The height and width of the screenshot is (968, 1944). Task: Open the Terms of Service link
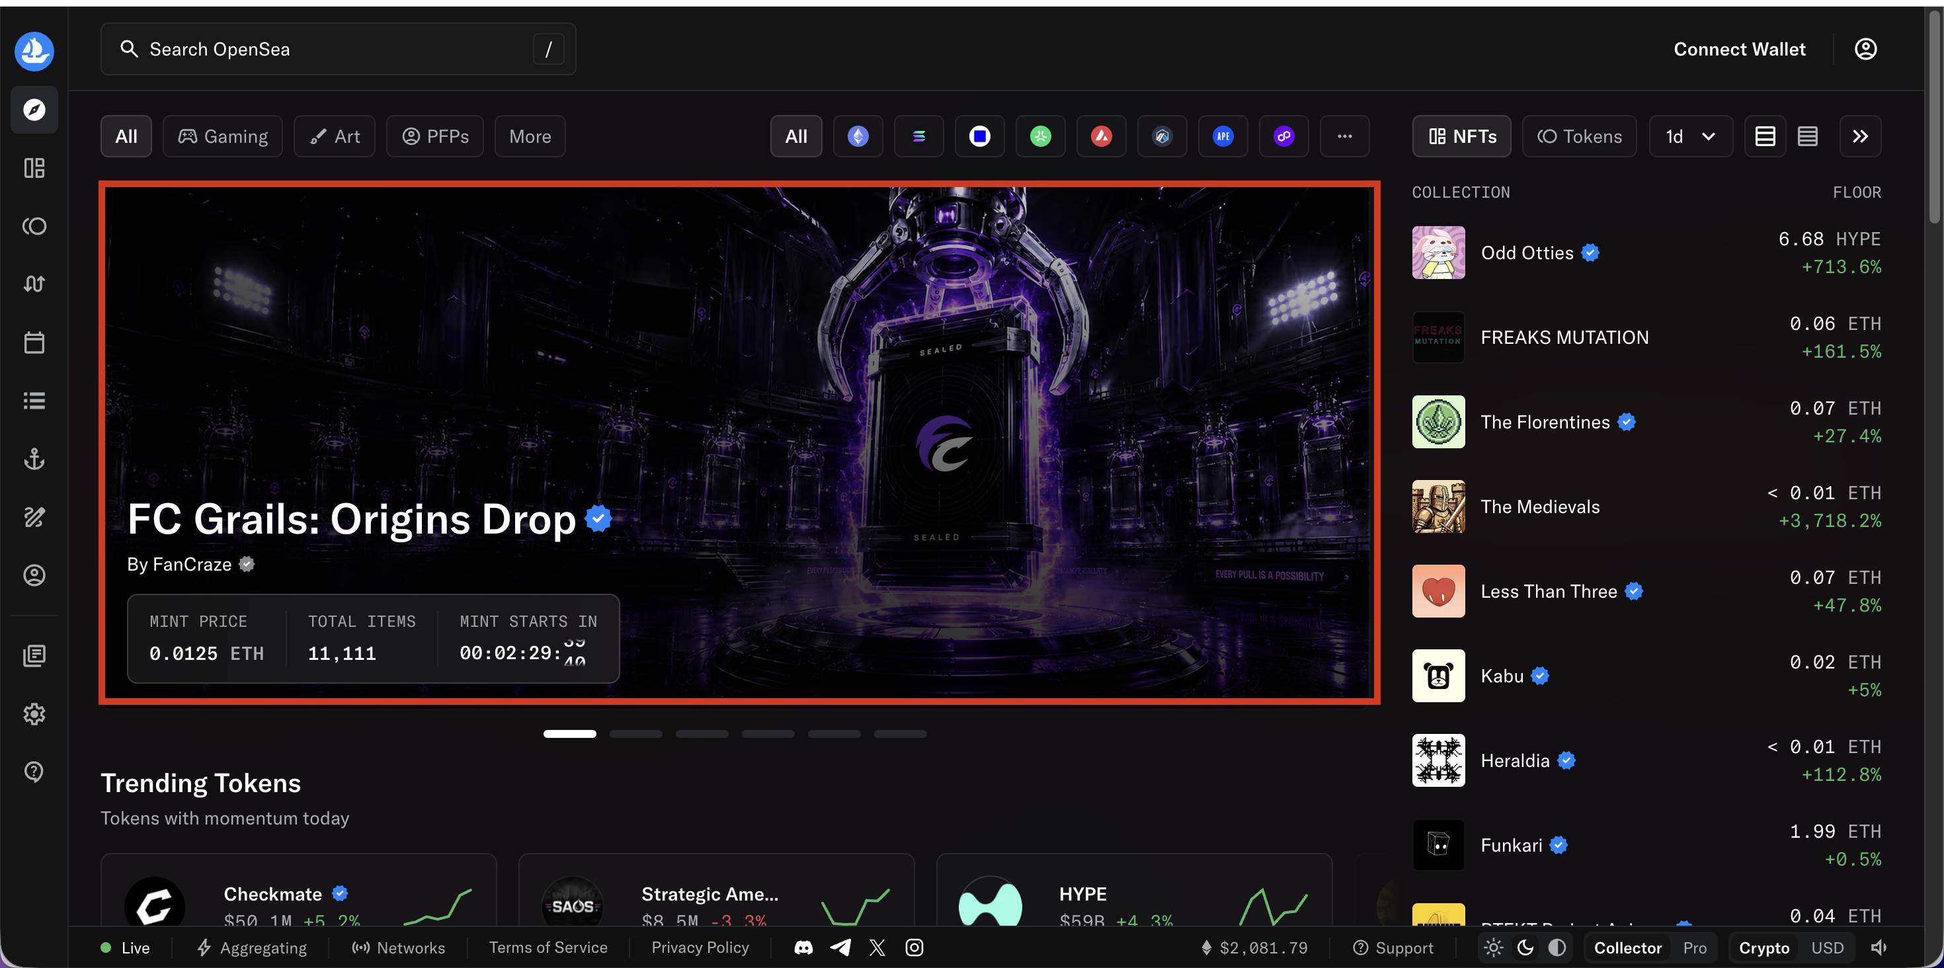tap(548, 948)
